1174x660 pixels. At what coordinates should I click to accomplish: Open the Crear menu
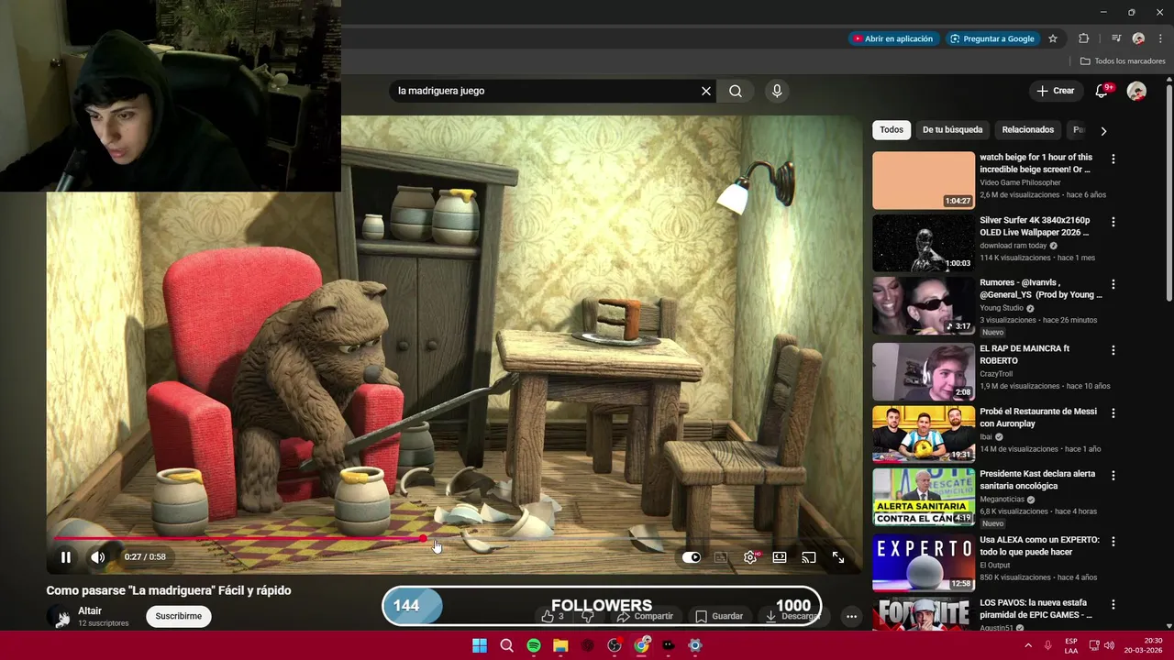pyautogui.click(x=1055, y=91)
